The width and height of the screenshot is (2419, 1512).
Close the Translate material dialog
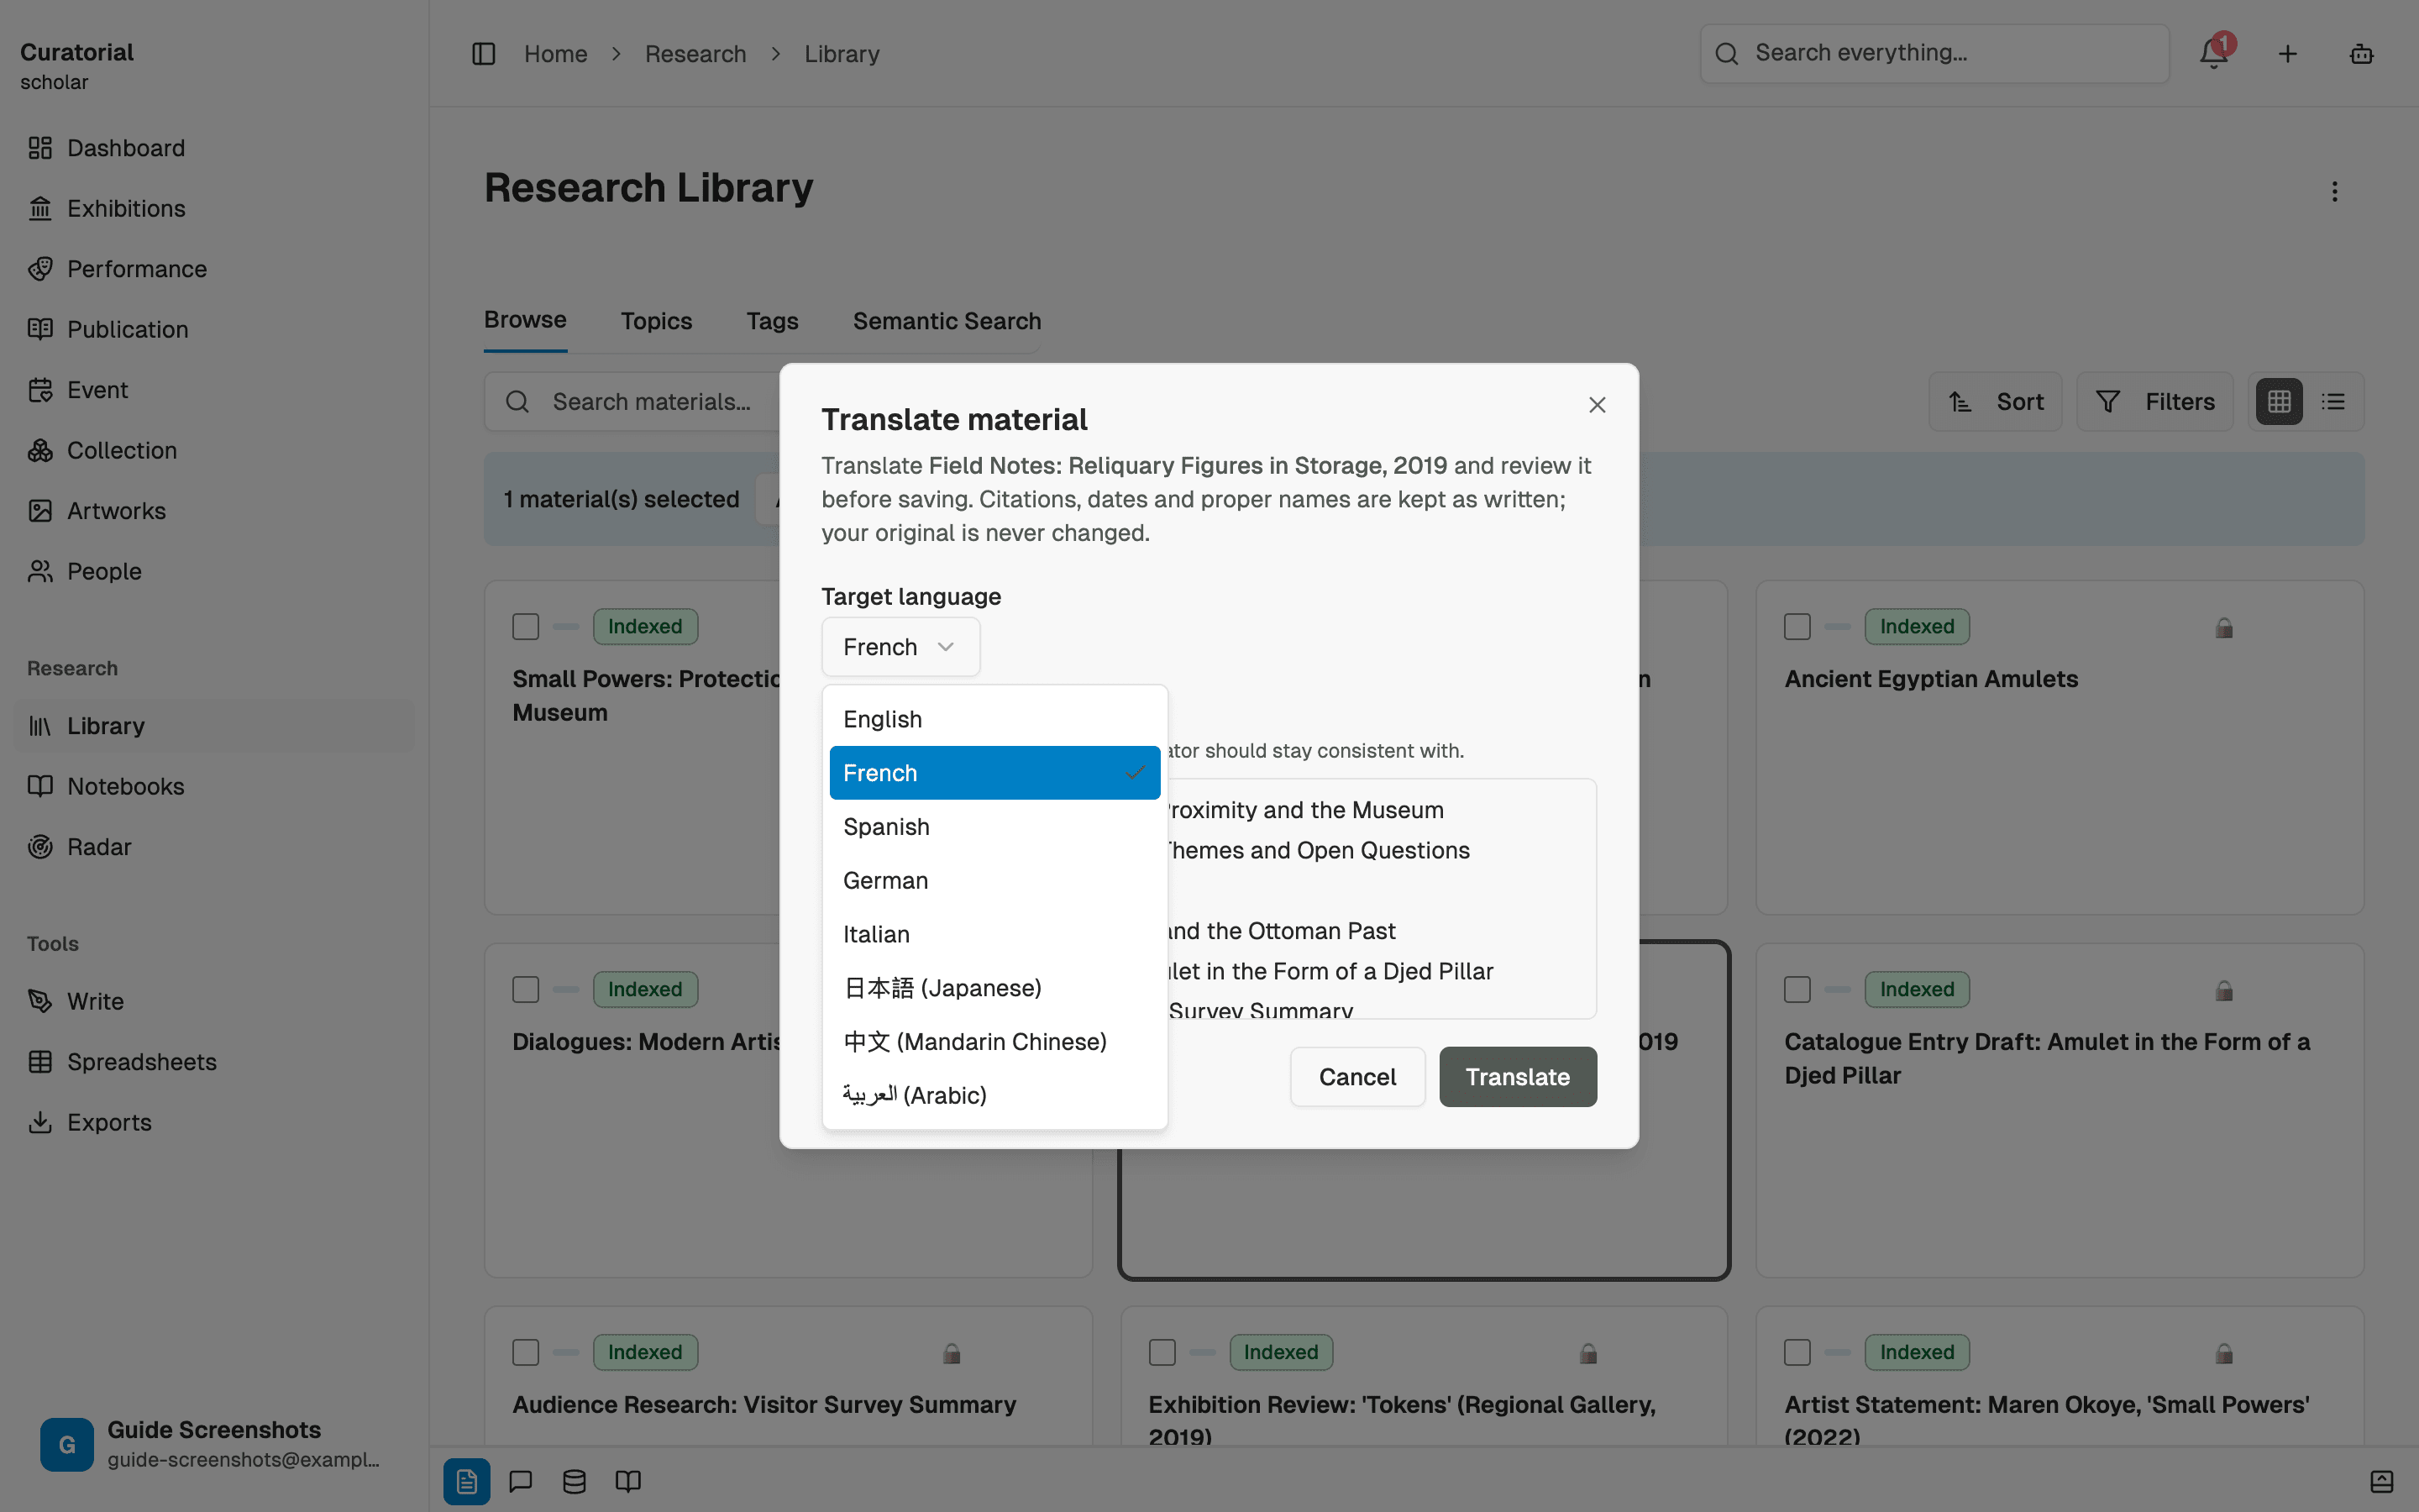coord(1598,405)
